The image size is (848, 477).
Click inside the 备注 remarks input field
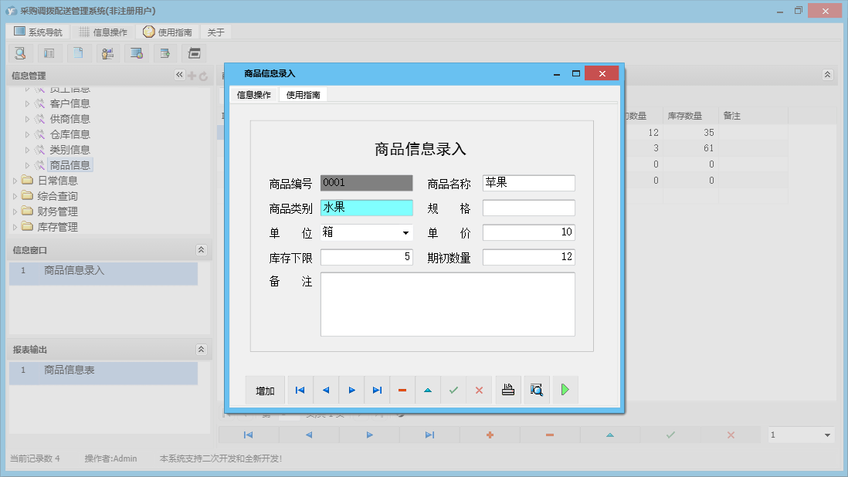click(448, 305)
